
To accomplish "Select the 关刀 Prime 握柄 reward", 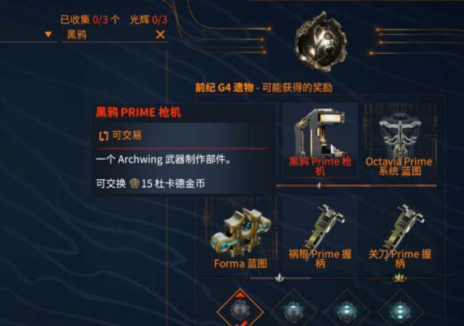I will click(400, 234).
